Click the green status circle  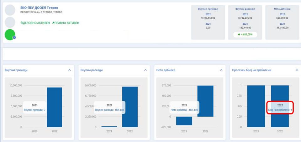(x=10, y=34)
